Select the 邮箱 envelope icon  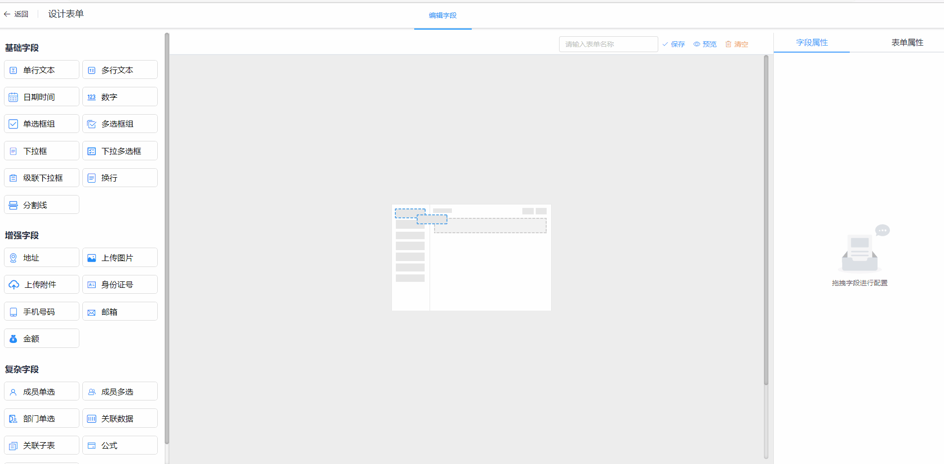(x=92, y=312)
